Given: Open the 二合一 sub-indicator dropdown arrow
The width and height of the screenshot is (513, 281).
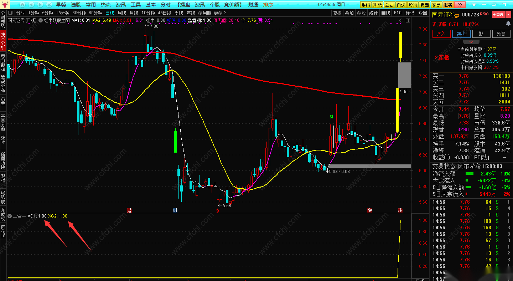Looking at the screenshot, I should pos(10,216).
